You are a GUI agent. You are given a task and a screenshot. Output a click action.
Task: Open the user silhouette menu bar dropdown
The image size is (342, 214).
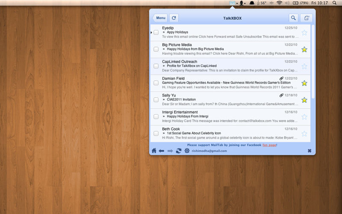coord(242,3)
